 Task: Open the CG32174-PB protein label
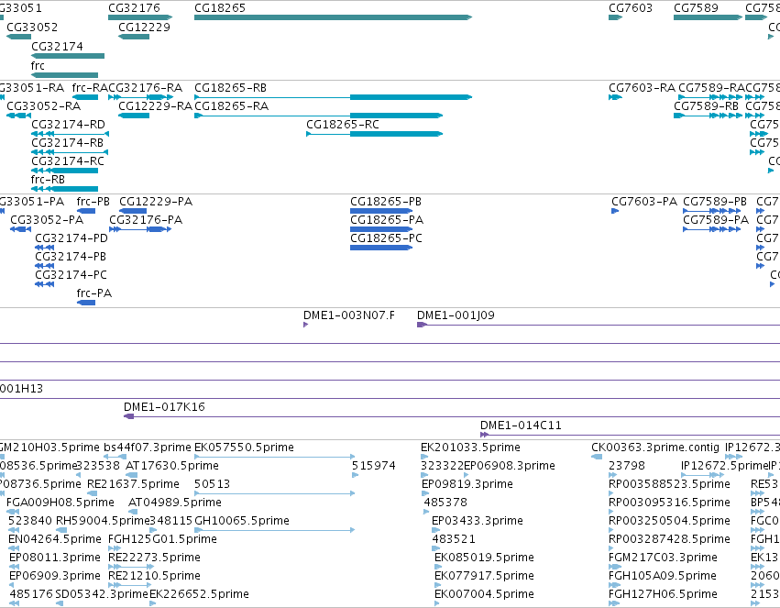pyautogui.click(x=71, y=257)
